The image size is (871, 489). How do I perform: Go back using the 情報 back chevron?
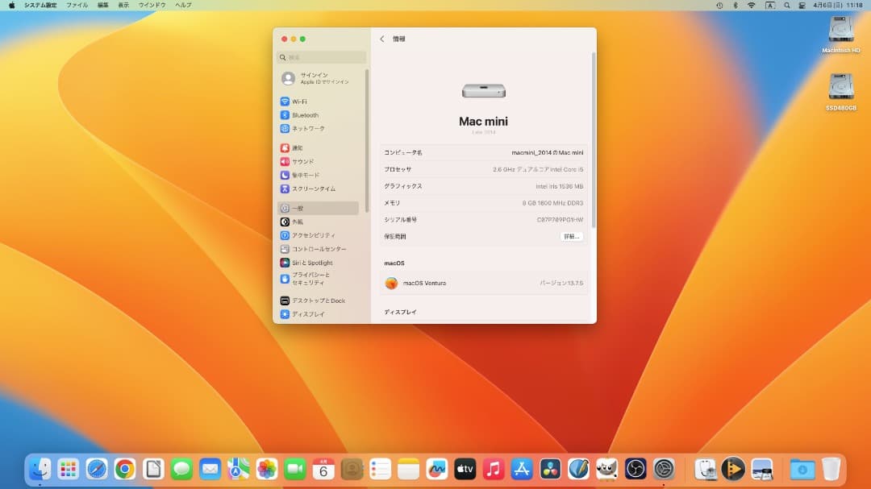click(x=381, y=38)
